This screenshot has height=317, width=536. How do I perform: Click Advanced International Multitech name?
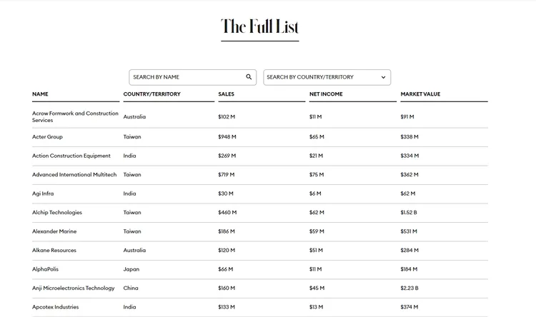pyautogui.click(x=74, y=174)
